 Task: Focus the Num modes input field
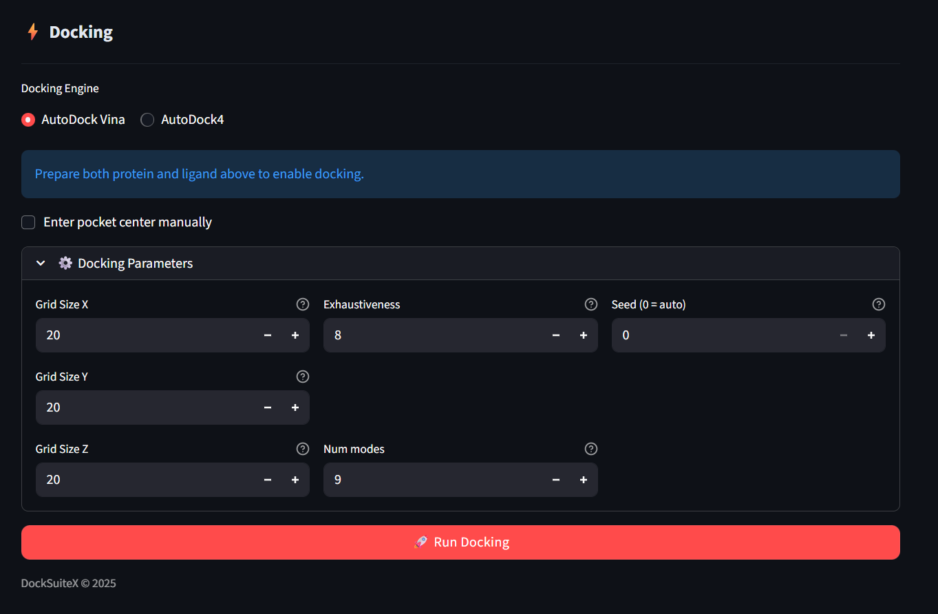tap(433, 480)
